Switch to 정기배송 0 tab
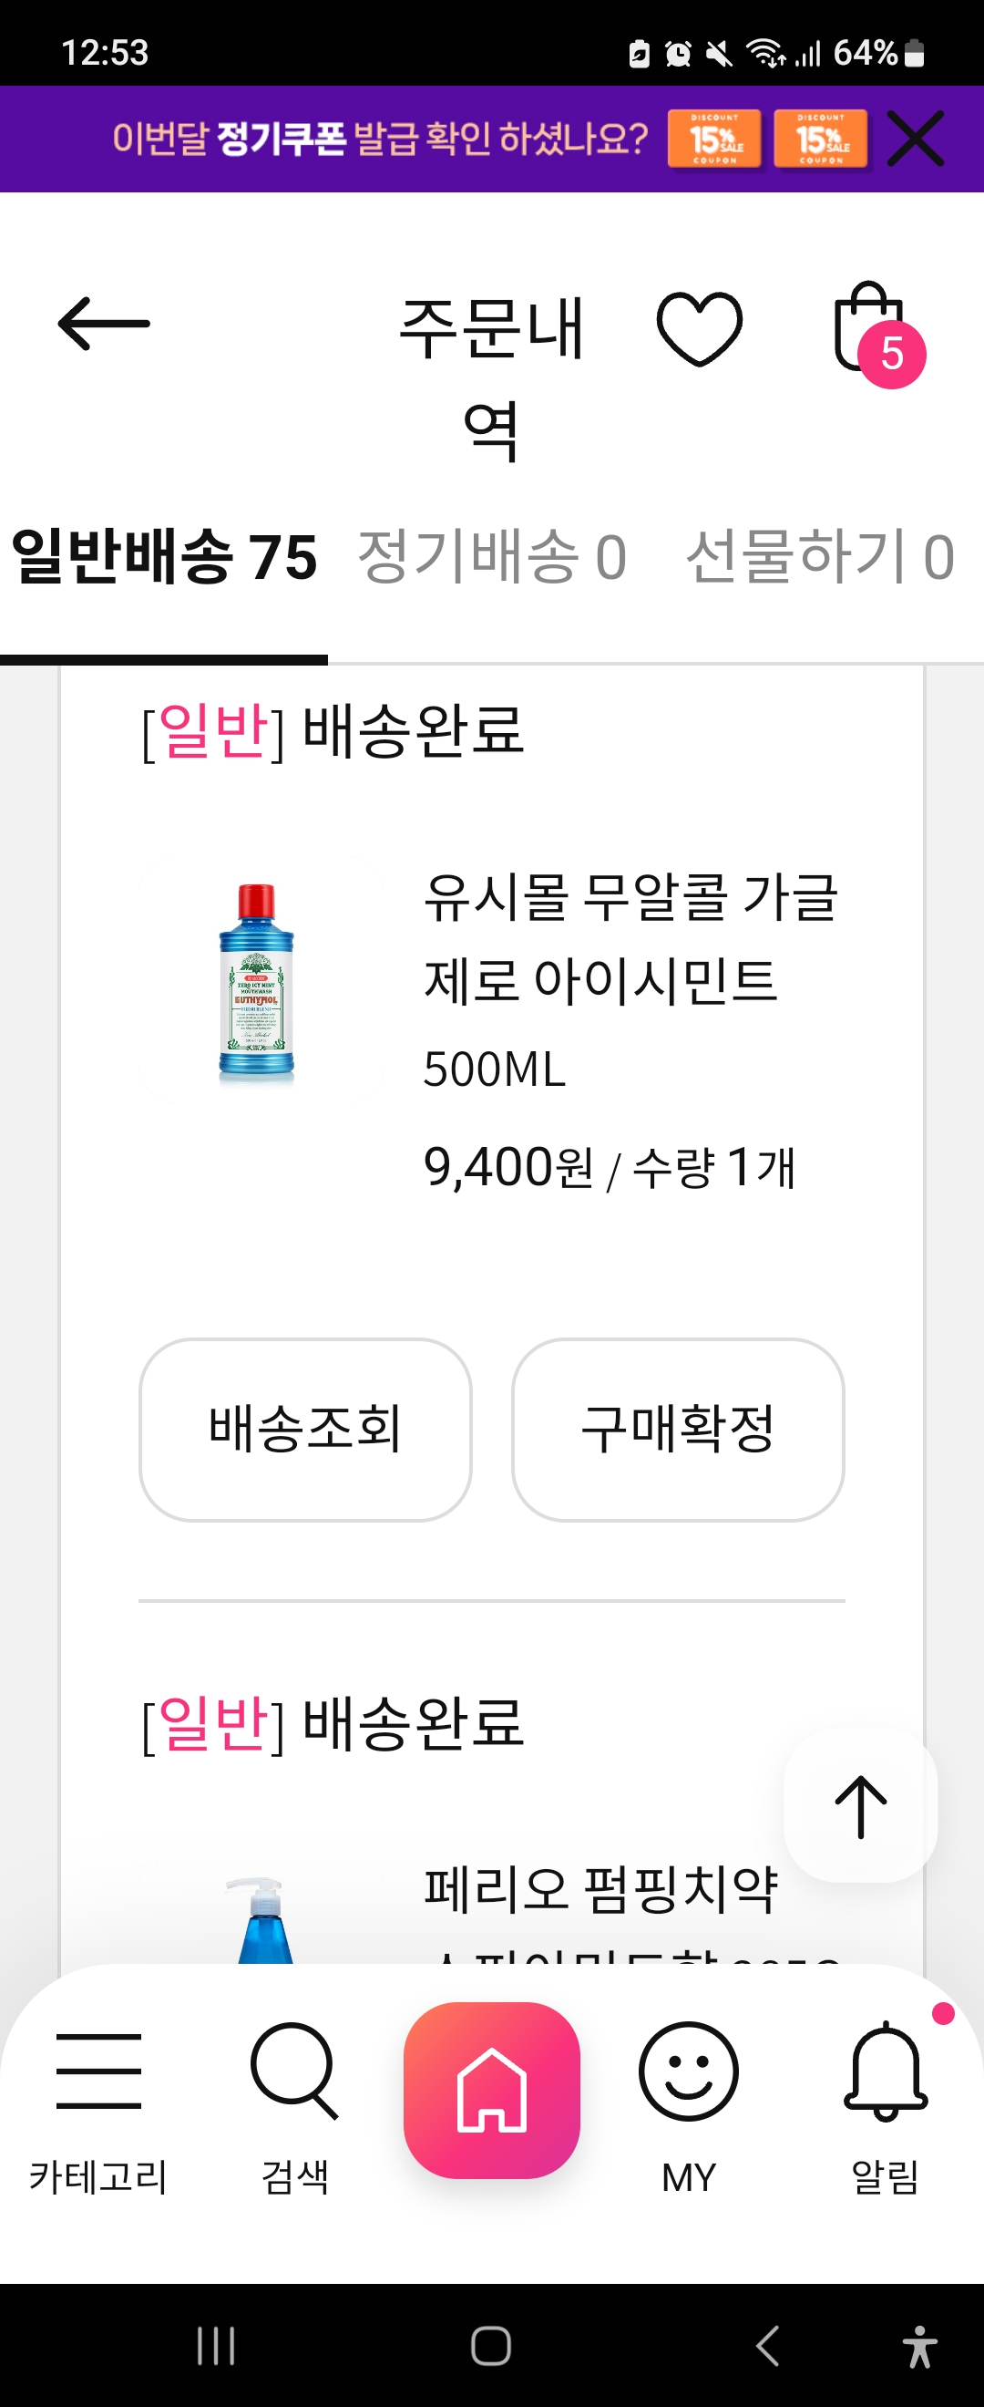The width and height of the screenshot is (984, 2407). (x=491, y=557)
